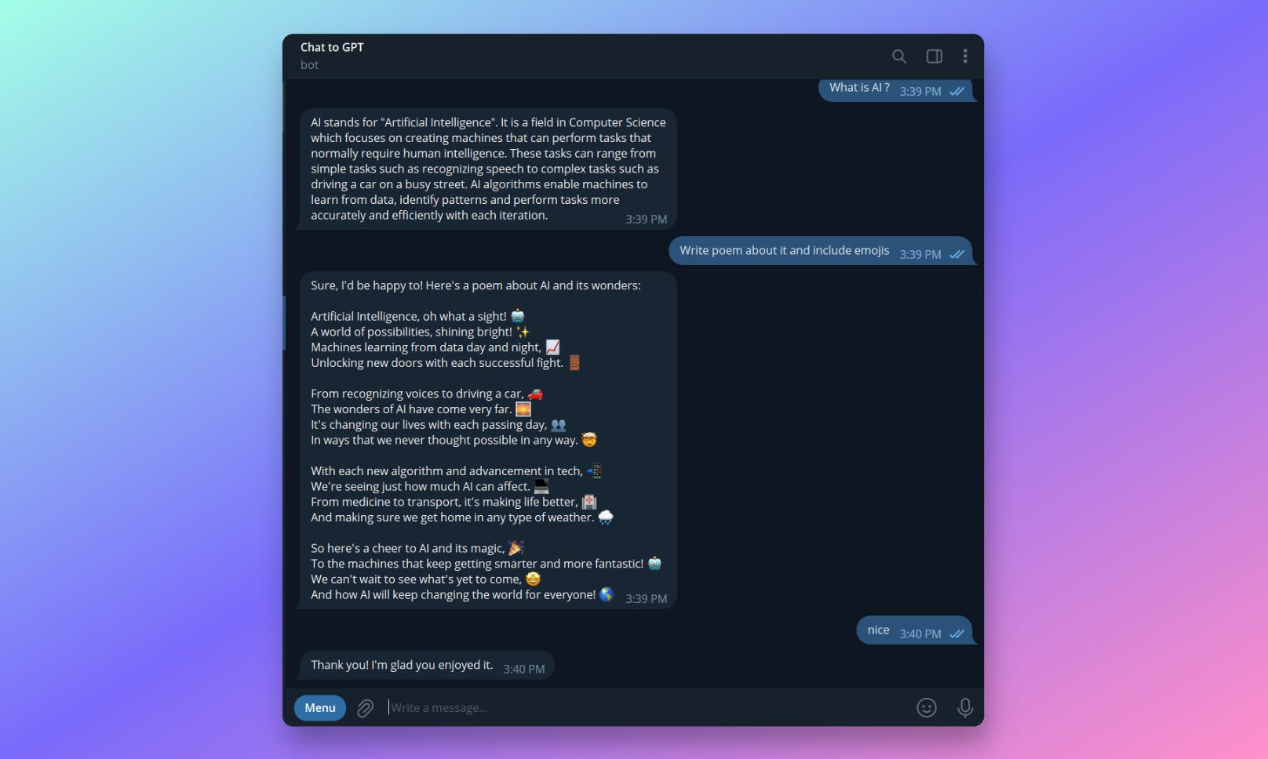
Task: Select the 'Thank you! I'm glad' reply
Action: tap(427, 666)
